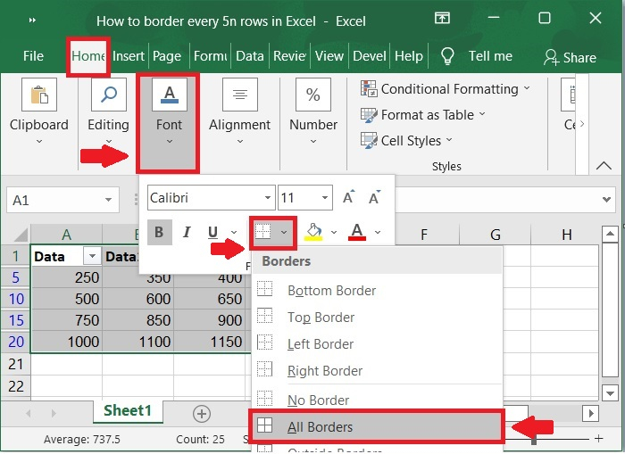Open the File tab

[33, 56]
